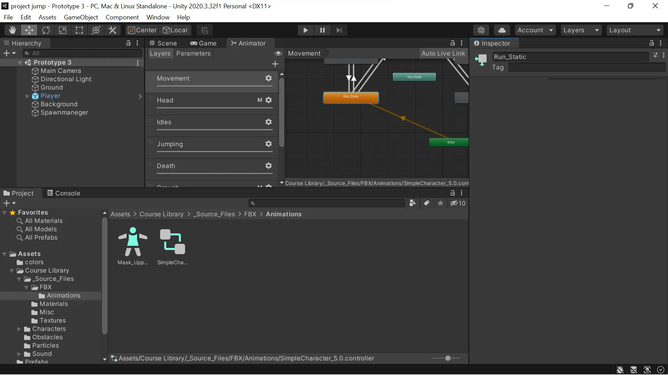Open the GameObject menu
Viewport: 668px width, 375px height.
point(81,17)
